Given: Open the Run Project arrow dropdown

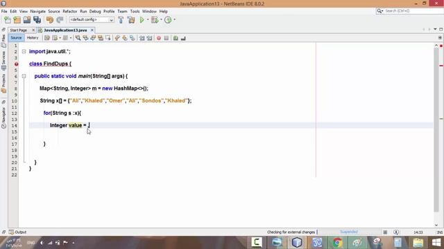Looking at the screenshot, I should click(148, 20).
